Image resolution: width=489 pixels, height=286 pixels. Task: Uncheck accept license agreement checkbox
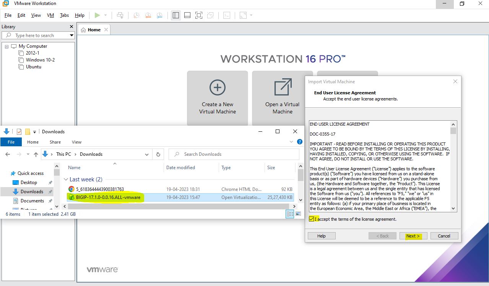pos(312,219)
